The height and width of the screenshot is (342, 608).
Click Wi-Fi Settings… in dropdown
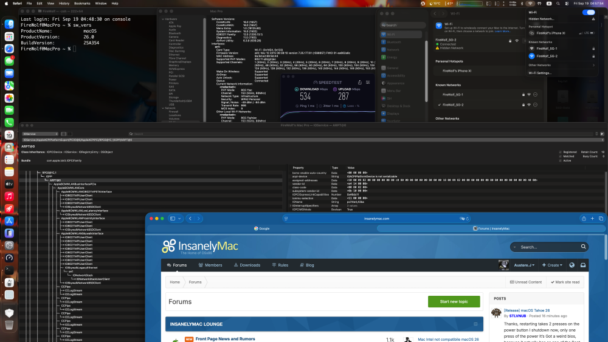tap(540, 73)
